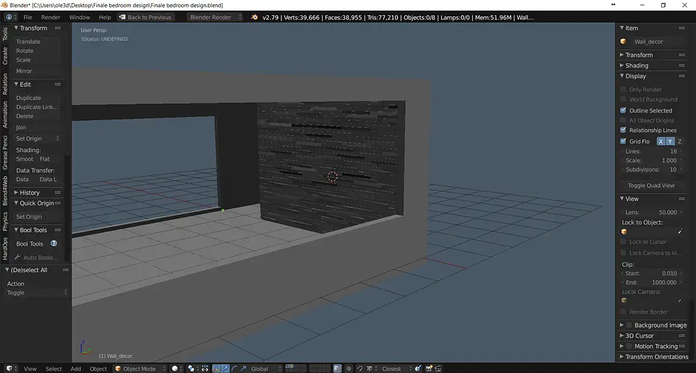Click the Blender logo icon in header

254,17
